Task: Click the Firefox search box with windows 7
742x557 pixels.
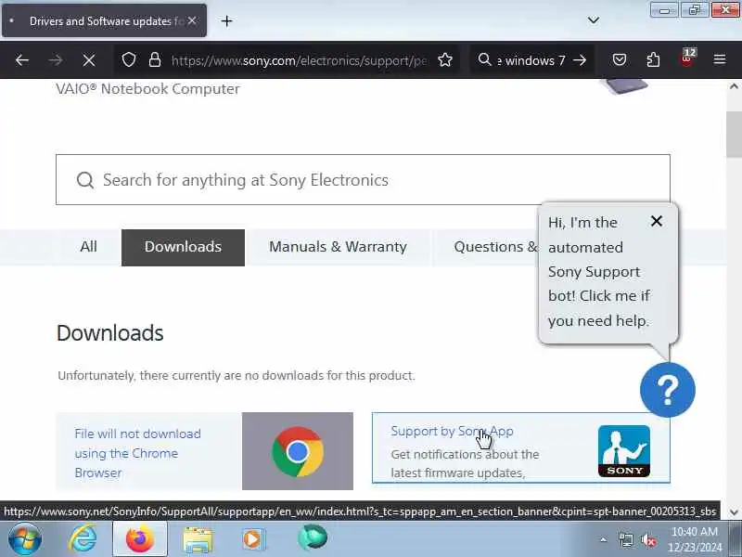Action: tap(530, 60)
